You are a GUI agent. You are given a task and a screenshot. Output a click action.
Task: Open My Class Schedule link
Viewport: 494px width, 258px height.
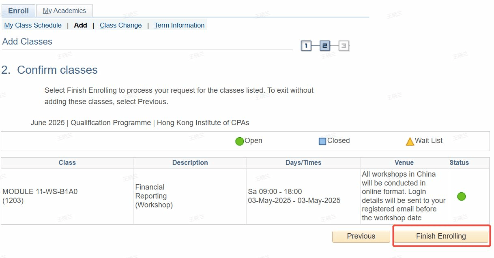pyautogui.click(x=33, y=25)
